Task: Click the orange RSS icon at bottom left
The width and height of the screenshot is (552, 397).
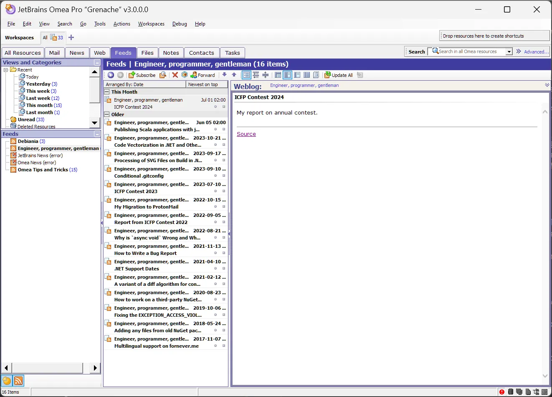Action: tap(18, 381)
